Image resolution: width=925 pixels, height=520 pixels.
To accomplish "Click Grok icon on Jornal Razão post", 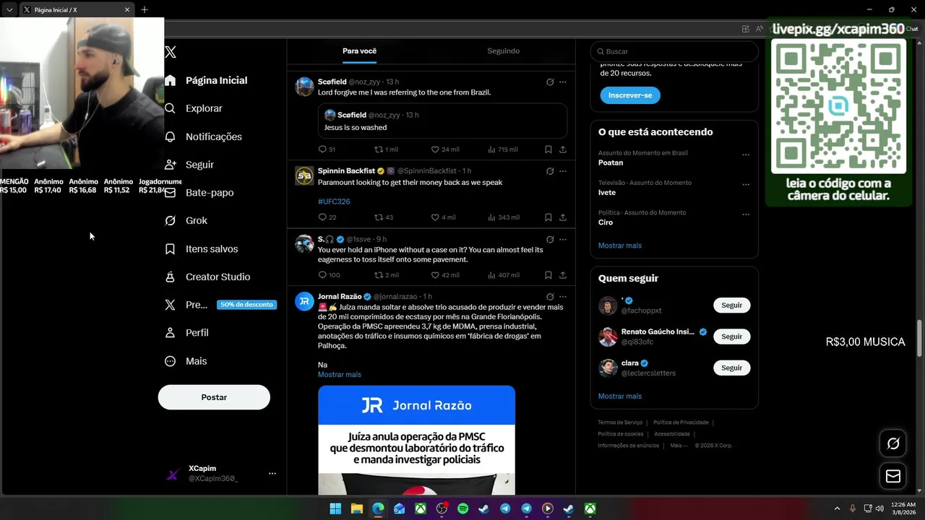I will coord(550,297).
